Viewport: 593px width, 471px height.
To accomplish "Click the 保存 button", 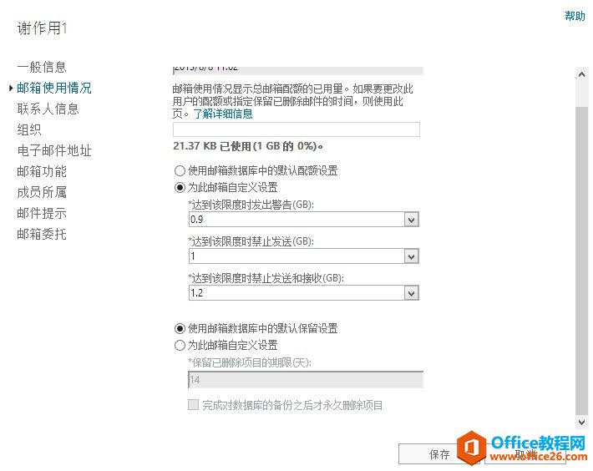I will pyautogui.click(x=439, y=454).
